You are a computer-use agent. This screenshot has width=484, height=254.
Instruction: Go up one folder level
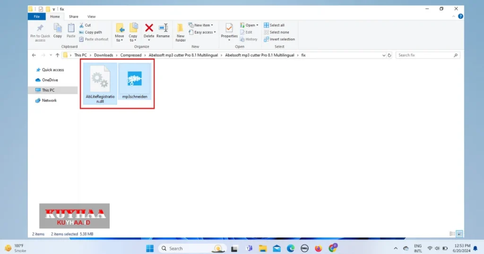[57, 55]
